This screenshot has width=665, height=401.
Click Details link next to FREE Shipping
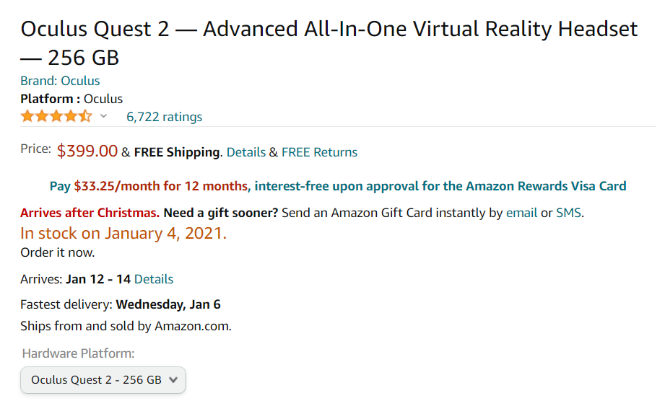(246, 152)
